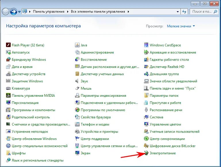Click the search magnifier icon
The width and height of the screenshot is (221, 167).
coord(215,12)
